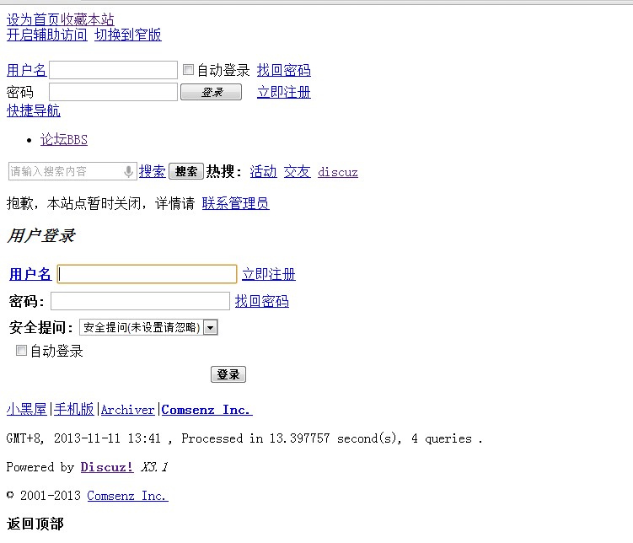This screenshot has width=633, height=543.
Task: Open the top 找回密码 link
Action: [284, 70]
